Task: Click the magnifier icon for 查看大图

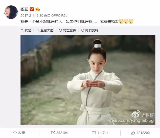Action: coord(38,30)
